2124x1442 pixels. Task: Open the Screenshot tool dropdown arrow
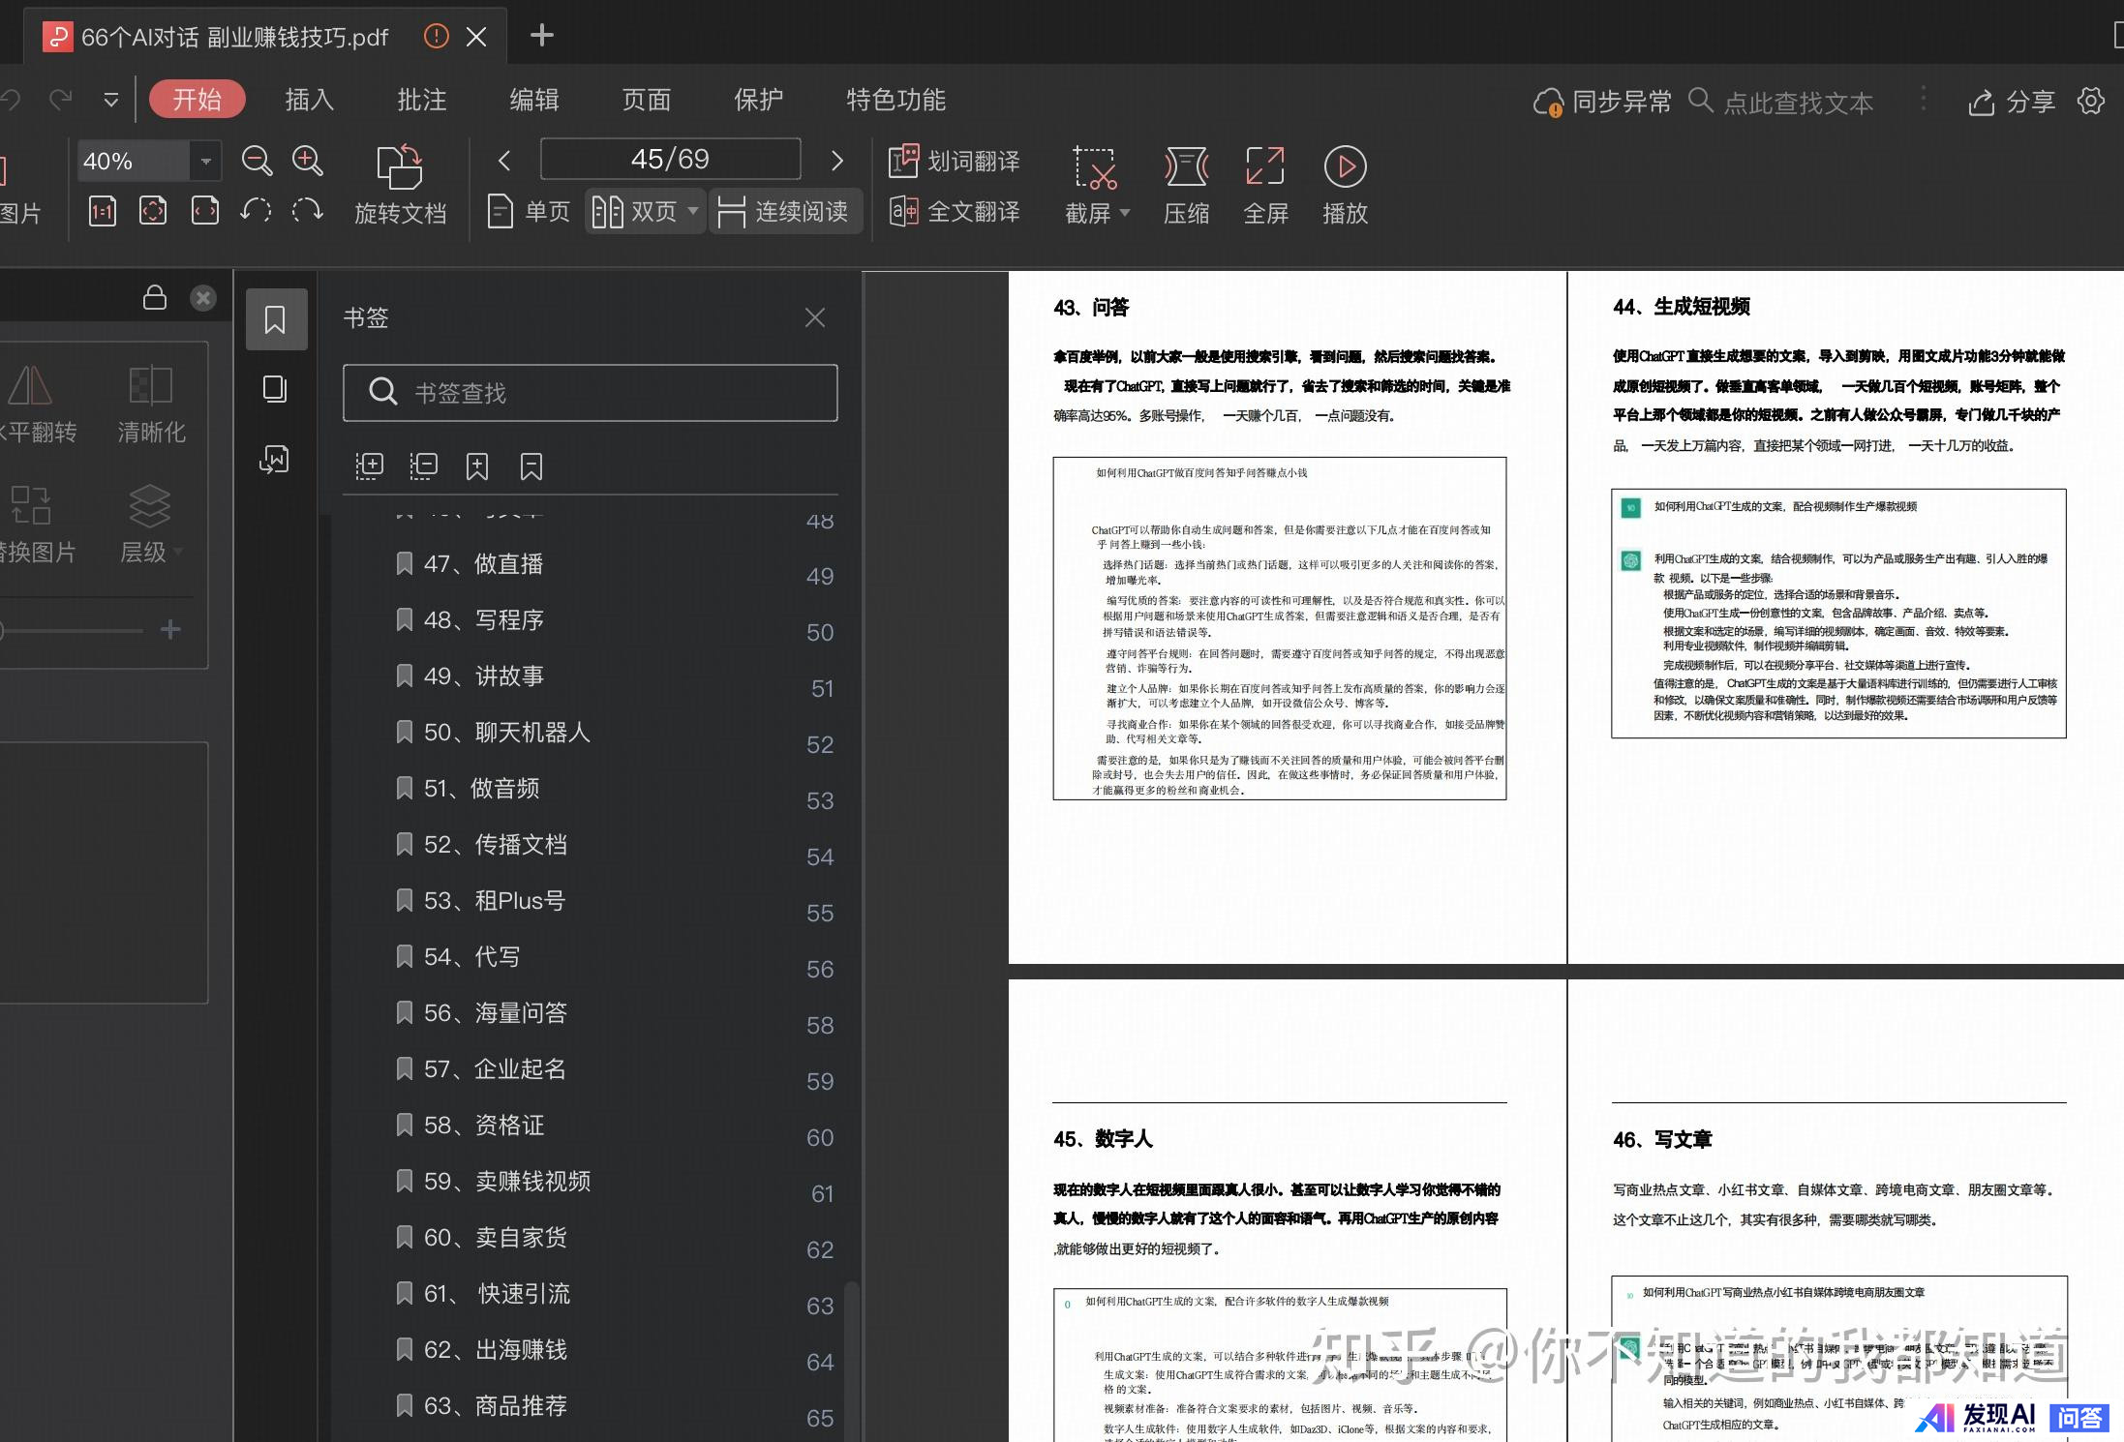[x=1125, y=212]
